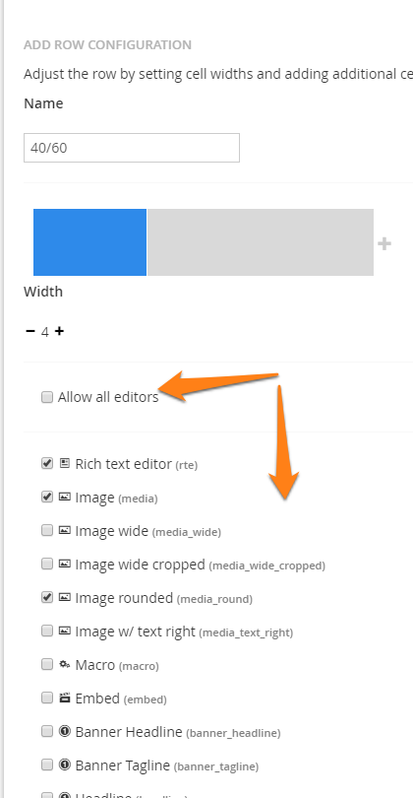The width and height of the screenshot is (413, 798).
Task: Click the Banner Tagline circled icon
Action: click(x=65, y=765)
